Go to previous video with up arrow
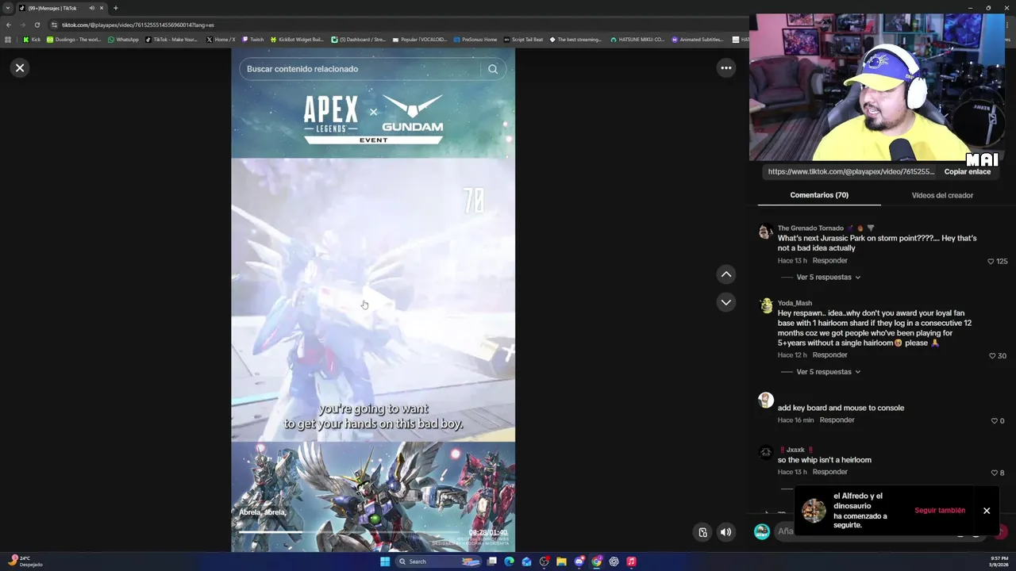1016x571 pixels. point(725,274)
